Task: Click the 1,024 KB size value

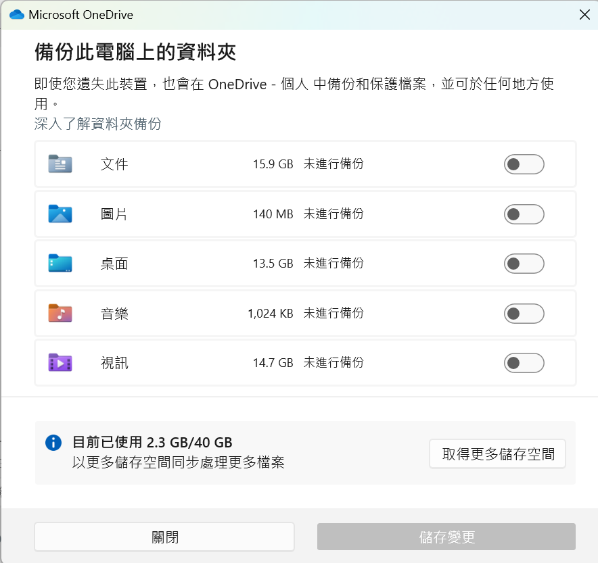Action: tap(271, 314)
